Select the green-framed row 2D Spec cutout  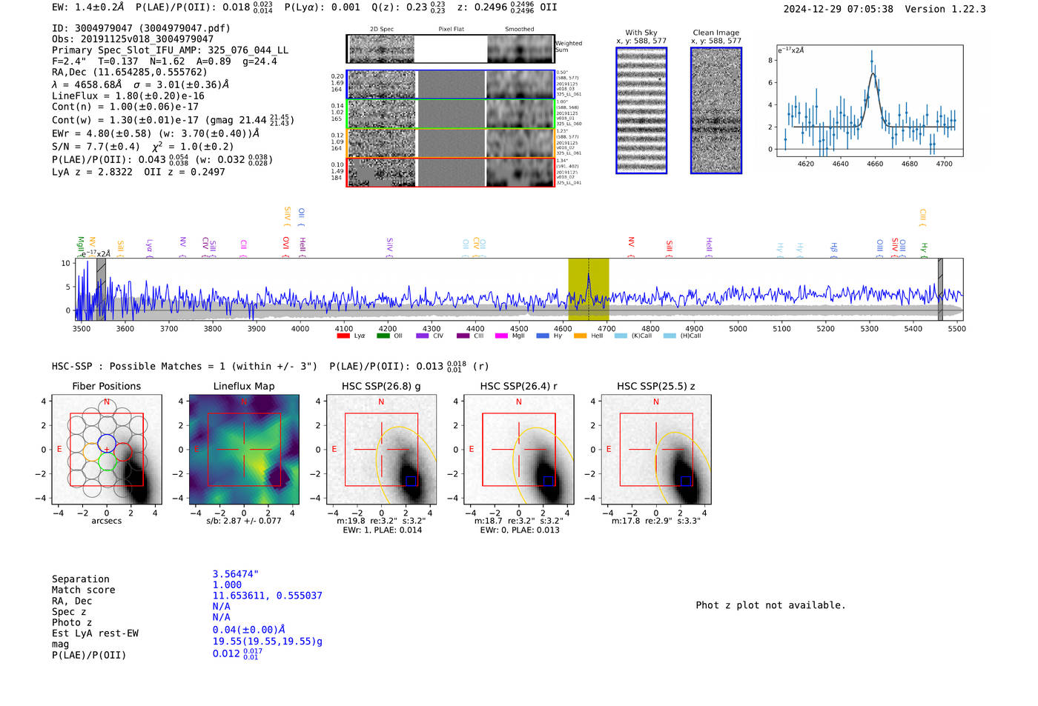(382, 114)
